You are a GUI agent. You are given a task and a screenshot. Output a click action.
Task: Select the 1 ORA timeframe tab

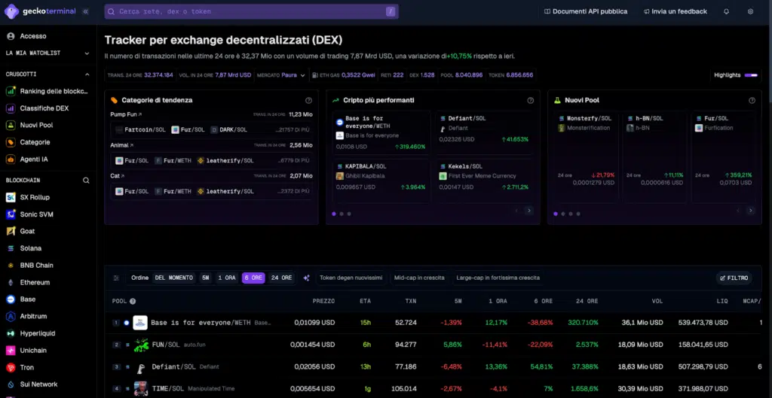point(227,278)
